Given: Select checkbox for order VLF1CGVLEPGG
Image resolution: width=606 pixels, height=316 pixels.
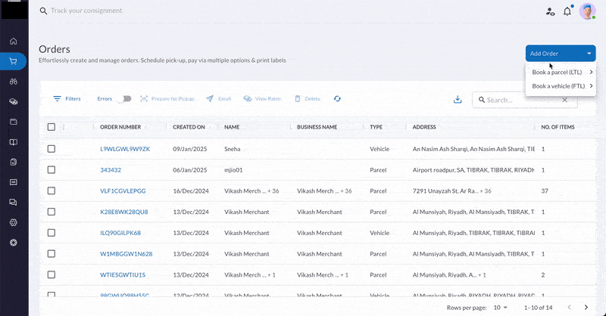Looking at the screenshot, I should 52,191.
